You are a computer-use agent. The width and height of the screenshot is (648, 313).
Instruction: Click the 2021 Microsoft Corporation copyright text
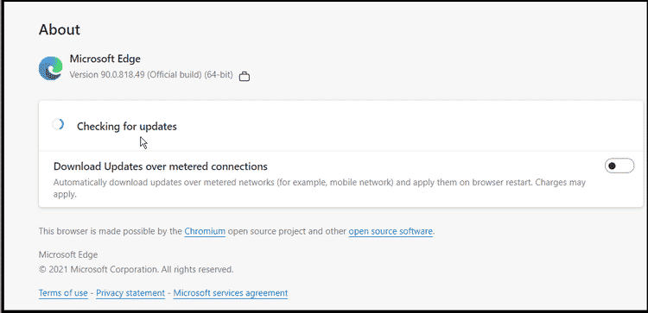point(136,270)
